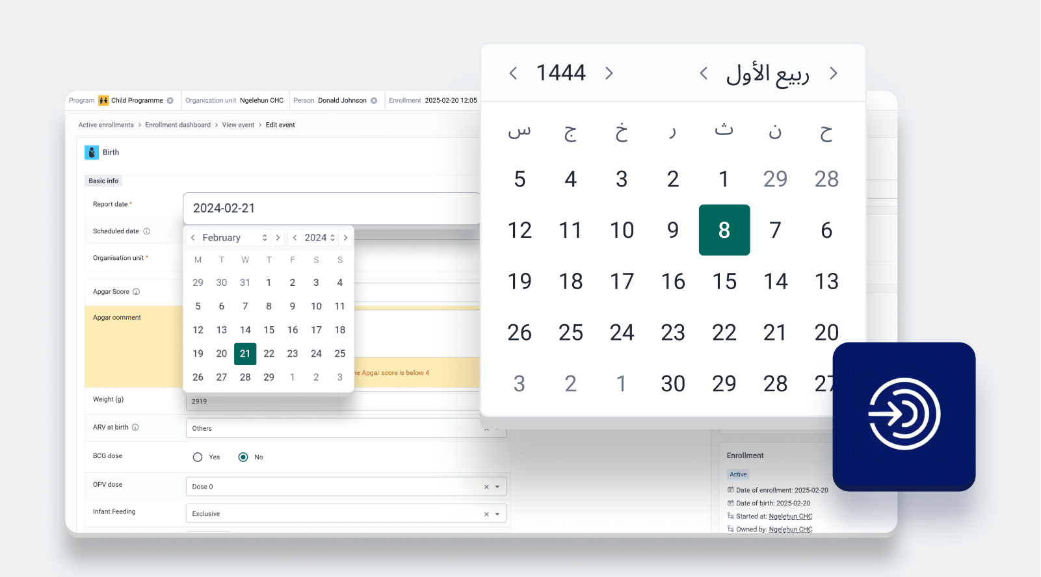Show Apgar Score info tooltip
This screenshot has height=577, width=1041.
(137, 292)
